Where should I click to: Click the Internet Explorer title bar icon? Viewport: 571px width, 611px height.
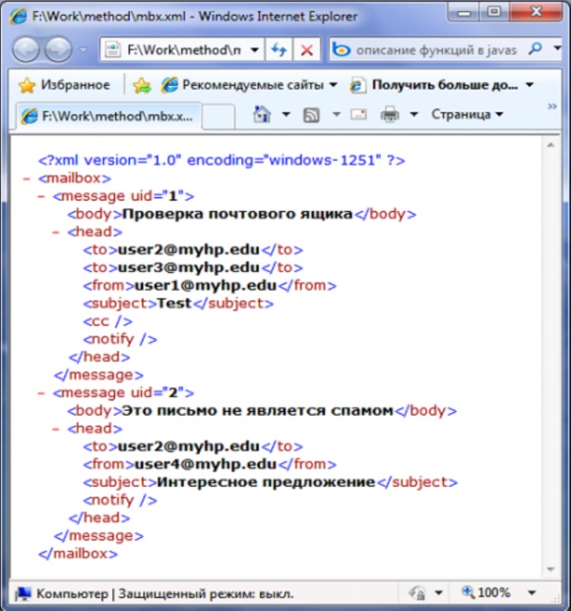tap(19, 17)
